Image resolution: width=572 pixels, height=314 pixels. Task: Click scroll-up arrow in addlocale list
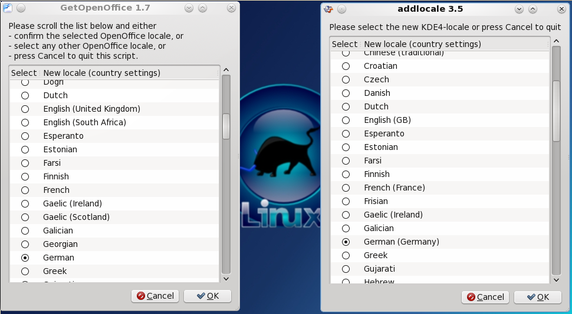tap(556, 41)
